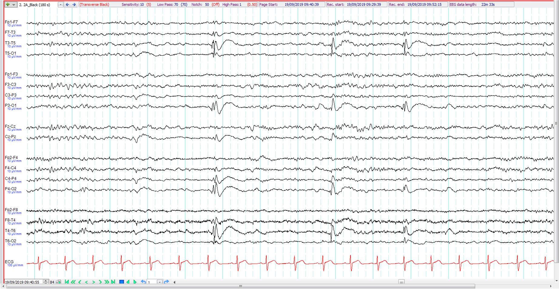Click the timeline position marker thumb
The width and height of the screenshot is (559, 289).
(401, 282)
